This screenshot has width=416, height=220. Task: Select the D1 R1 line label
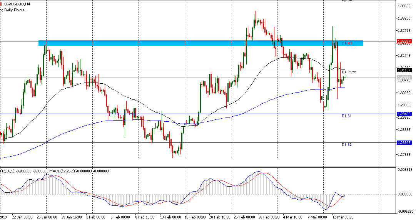click(347, 43)
